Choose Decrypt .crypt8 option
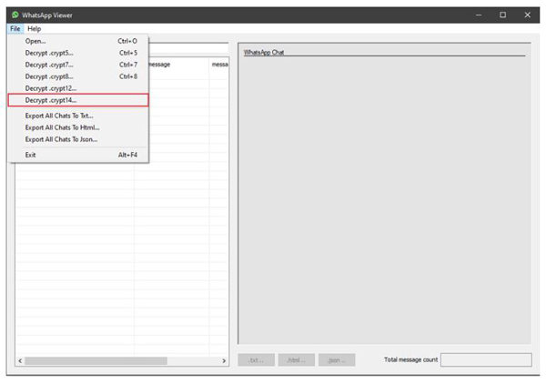 [x=49, y=76]
